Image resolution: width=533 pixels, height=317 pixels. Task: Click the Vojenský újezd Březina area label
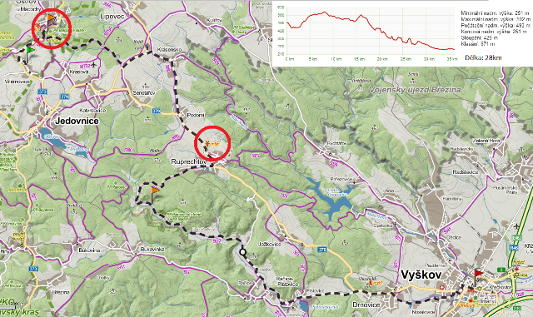(415, 90)
